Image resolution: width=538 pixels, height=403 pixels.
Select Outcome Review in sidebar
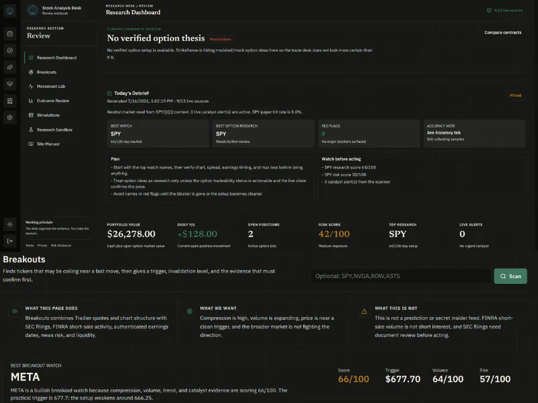point(61,101)
